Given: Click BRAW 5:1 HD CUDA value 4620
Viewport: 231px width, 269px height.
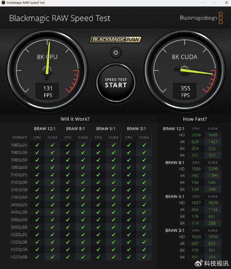Looking at the screenshot, I should [x=213, y=203].
